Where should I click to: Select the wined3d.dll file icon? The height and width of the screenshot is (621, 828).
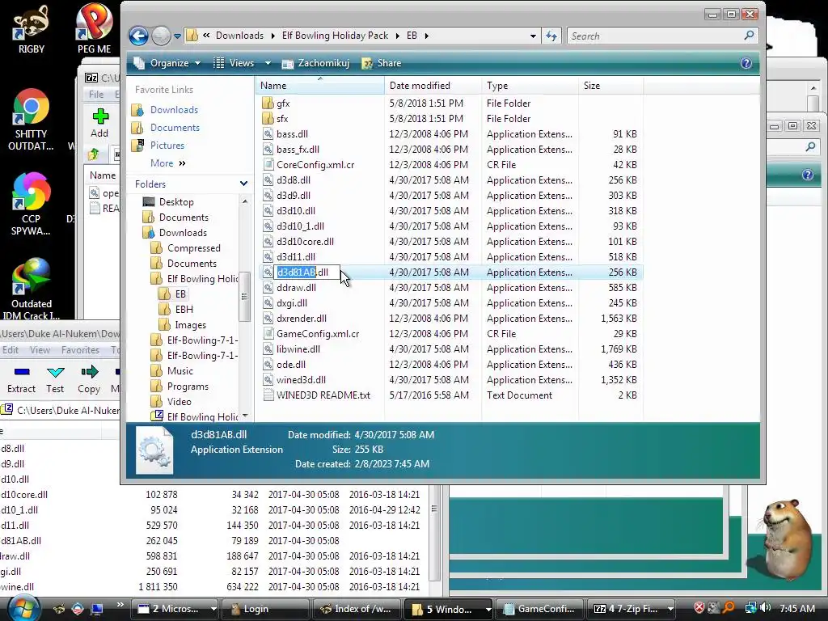268,380
